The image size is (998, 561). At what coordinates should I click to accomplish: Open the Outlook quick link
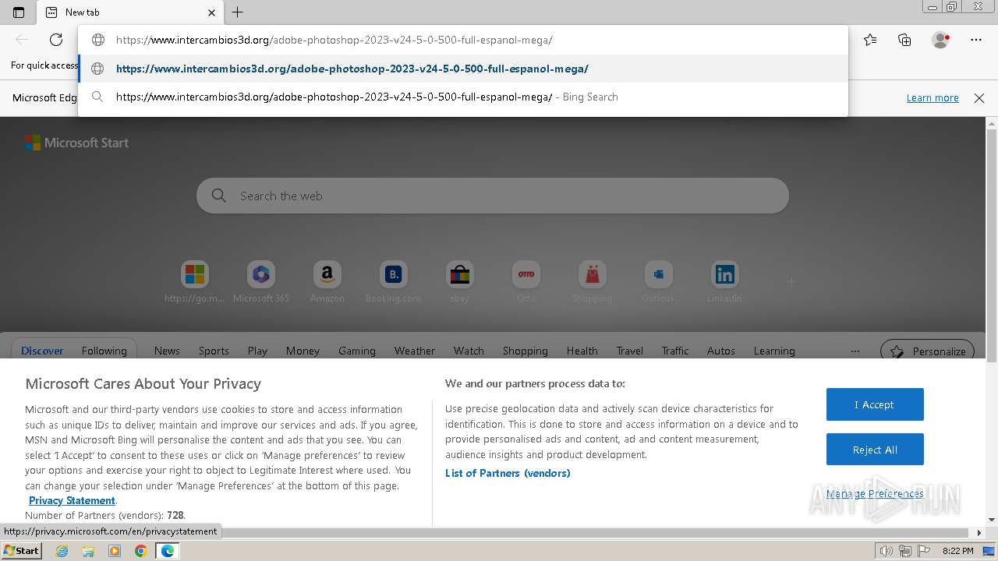(658, 282)
